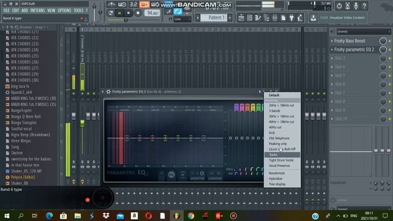The height and width of the screenshot is (221, 393).
Task: Open the empty Slot 3 effect slot
Action: point(354,58)
